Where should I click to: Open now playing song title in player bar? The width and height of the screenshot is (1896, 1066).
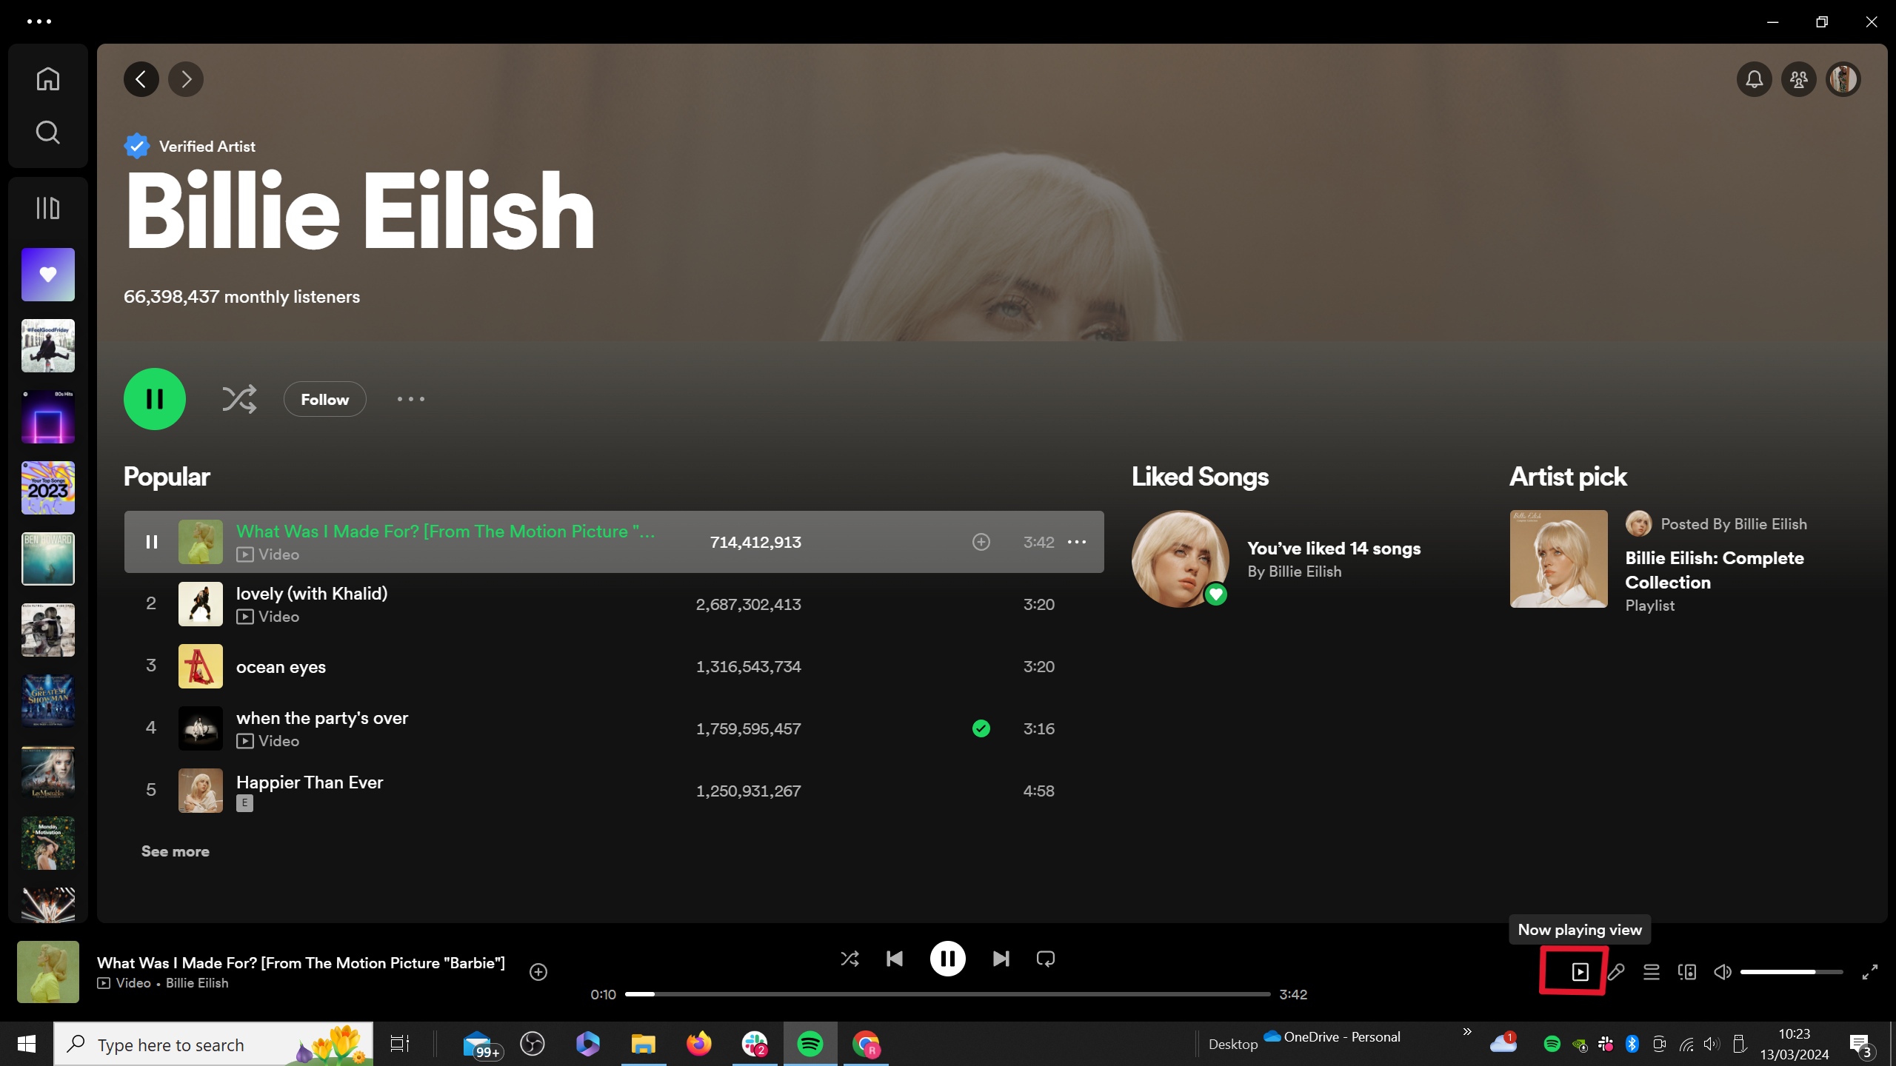point(301,962)
